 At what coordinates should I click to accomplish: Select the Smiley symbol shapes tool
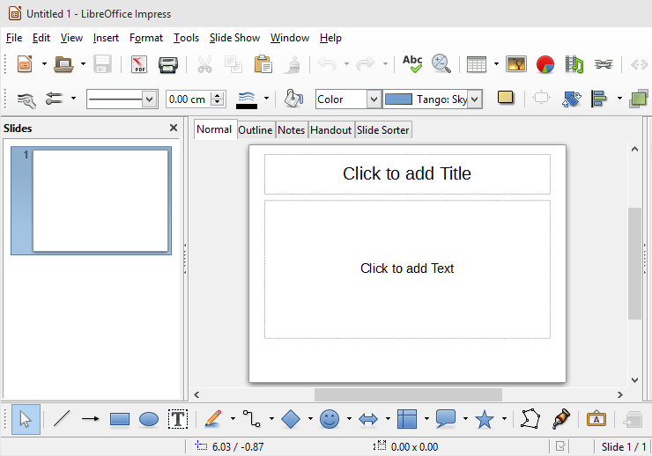[x=330, y=420]
